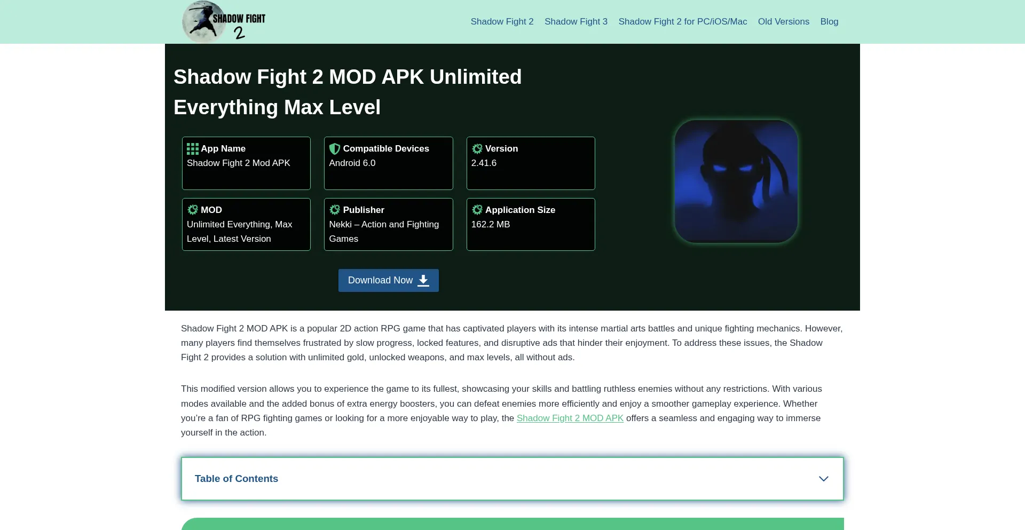Click the version value '2.41.6'
Viewport: 1025px width, 530px height.
pos(484,163)
